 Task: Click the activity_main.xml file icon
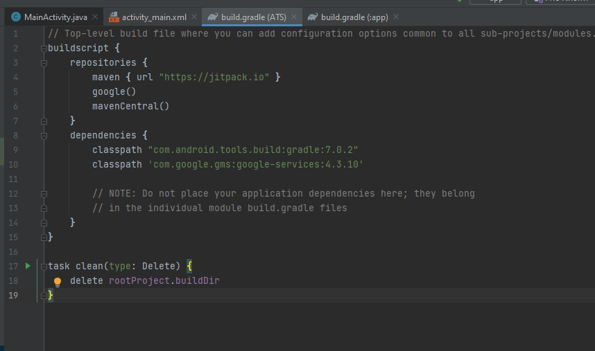coord(114,17)
